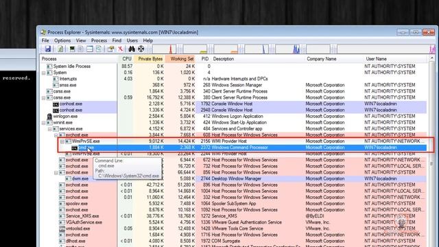This screenshot has height=247, width=439.
Task: Click the mini graph with blue spikes
Action: (x=288, y=49)
